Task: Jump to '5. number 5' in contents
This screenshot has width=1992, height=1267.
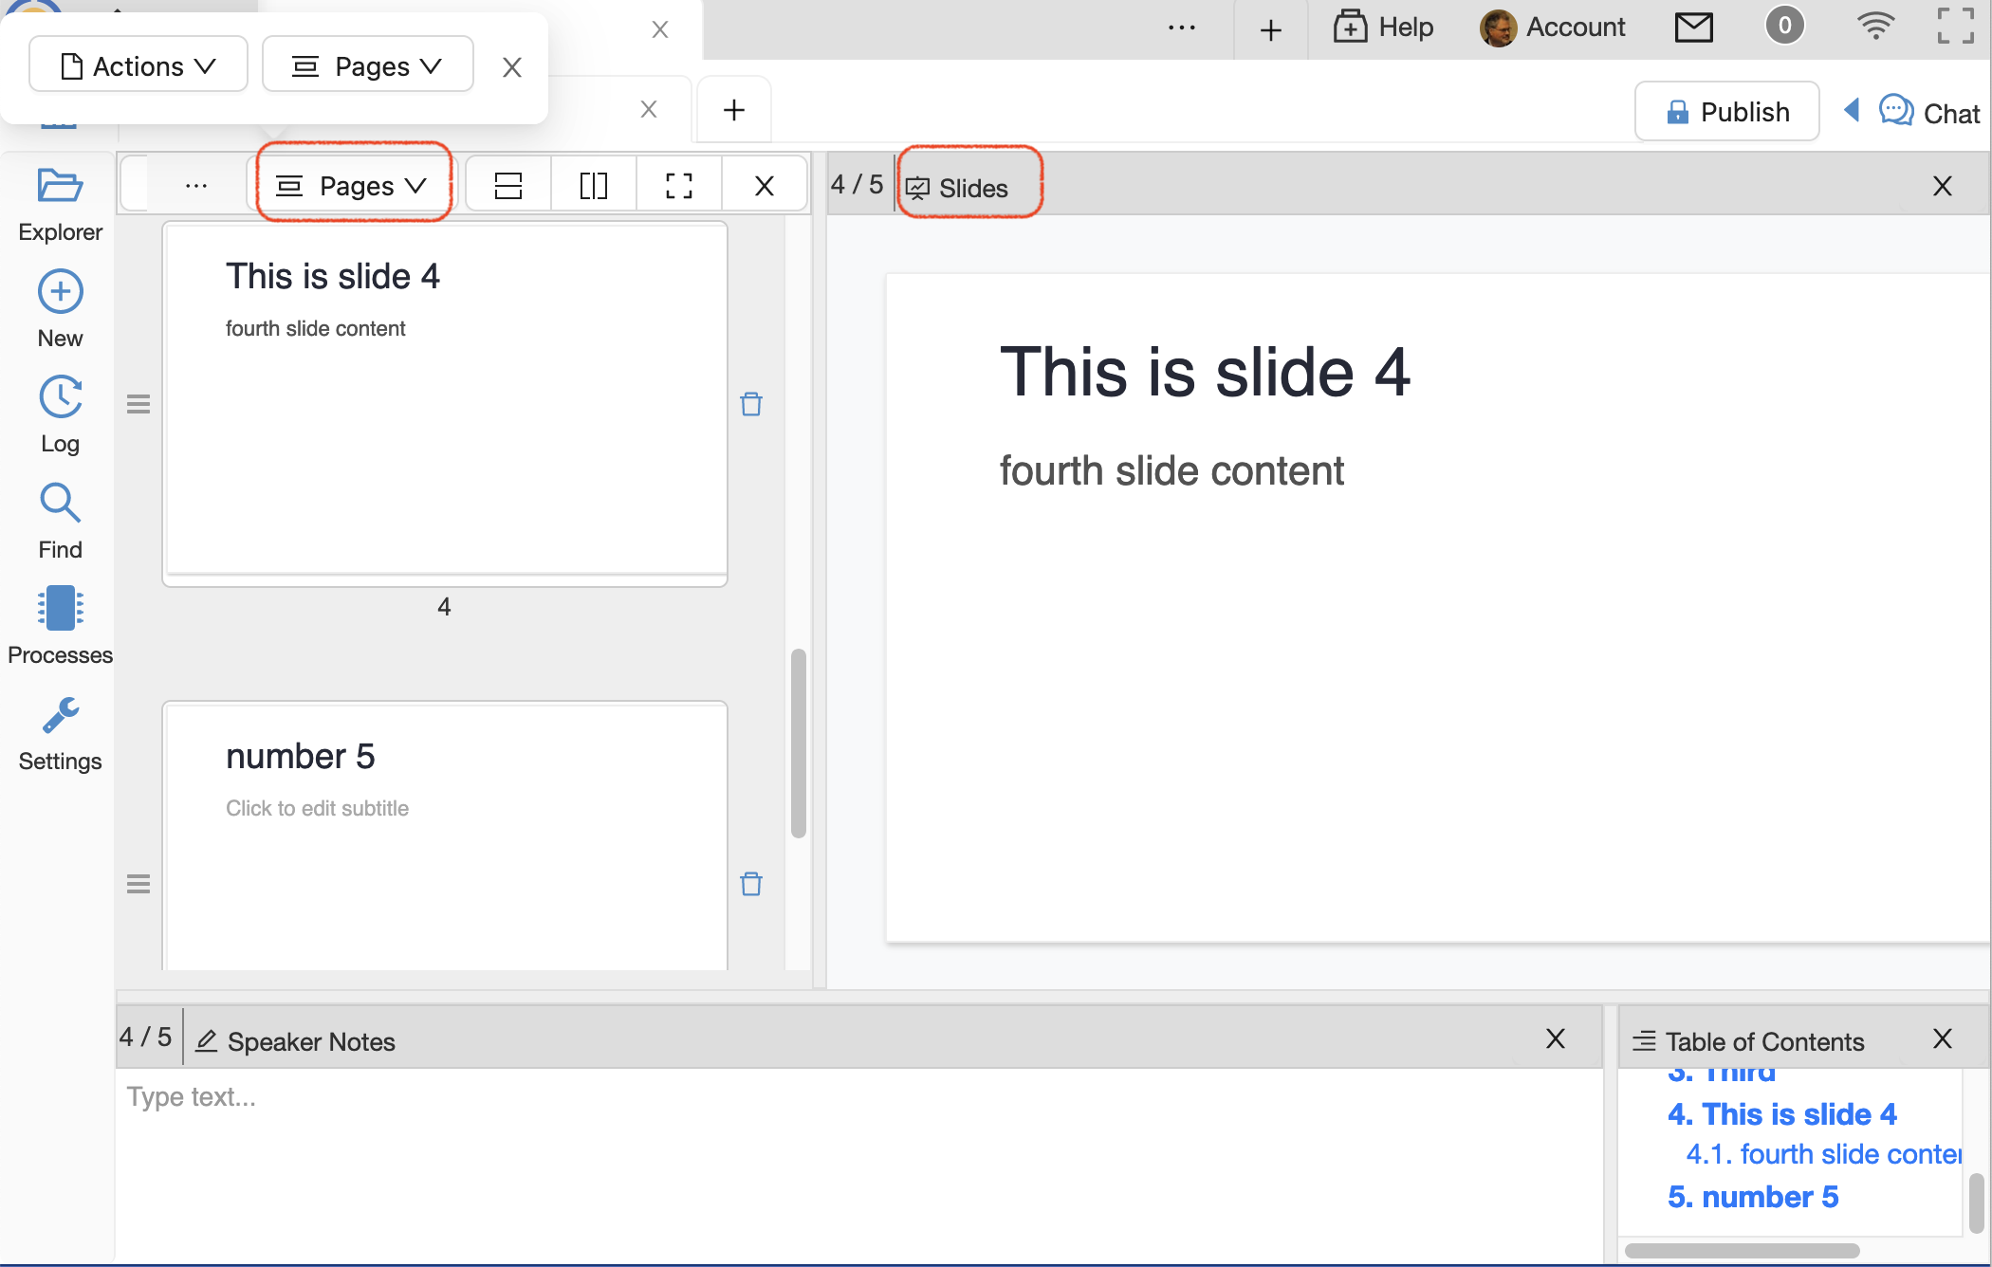Action: (1752, 1197)
